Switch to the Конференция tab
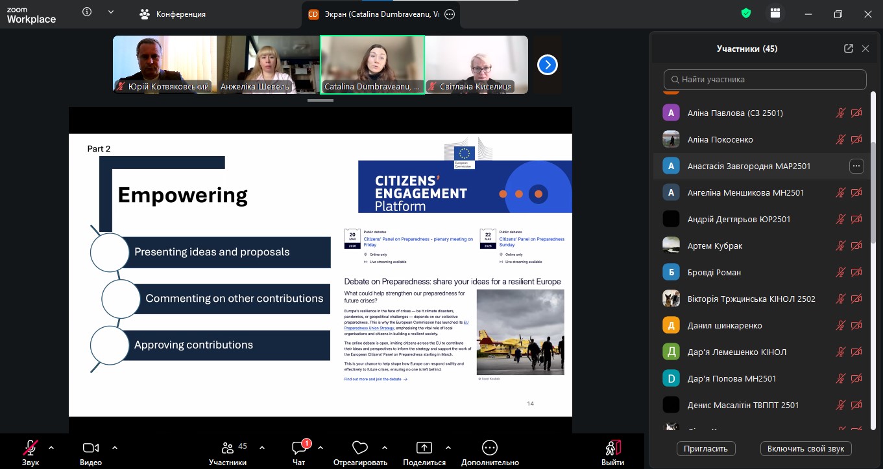Viewport: 883px width, 469px height. pos(174,14)
